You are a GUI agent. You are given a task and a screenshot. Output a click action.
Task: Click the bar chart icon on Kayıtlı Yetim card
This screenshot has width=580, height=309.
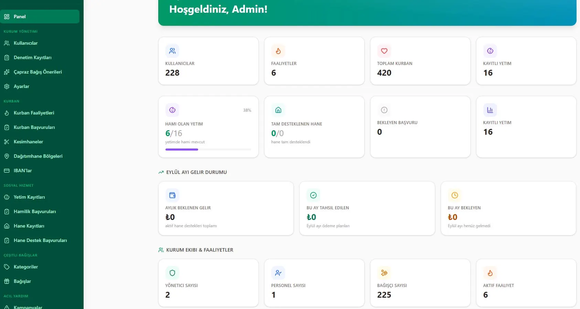click(490, 110)
